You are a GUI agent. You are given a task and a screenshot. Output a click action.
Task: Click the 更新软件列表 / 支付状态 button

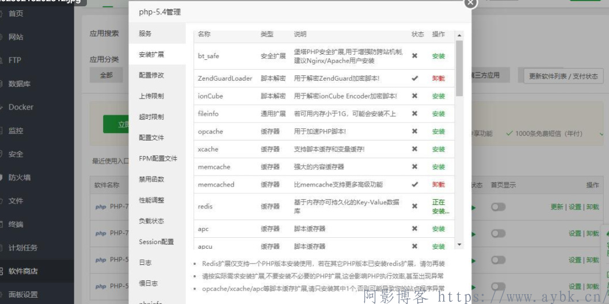(x=563, y=76)
